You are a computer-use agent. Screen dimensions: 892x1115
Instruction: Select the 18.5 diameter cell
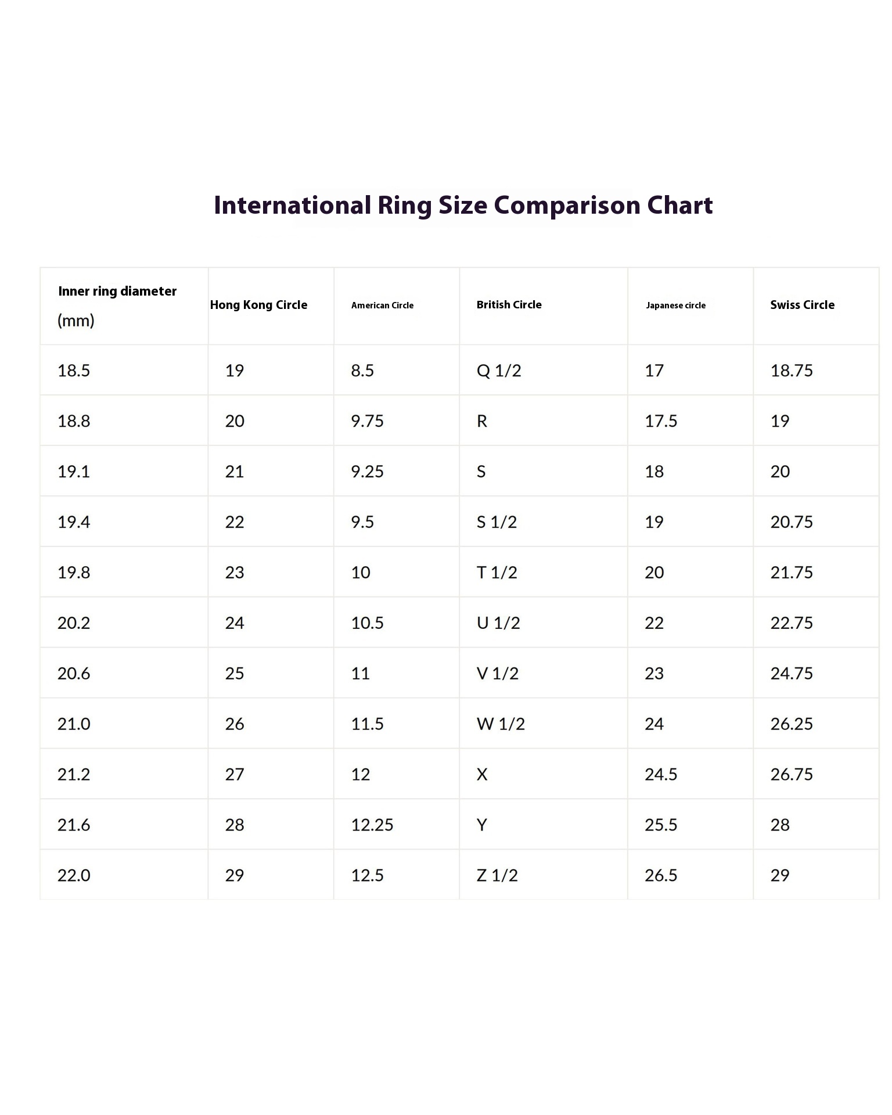coord(124,370)
